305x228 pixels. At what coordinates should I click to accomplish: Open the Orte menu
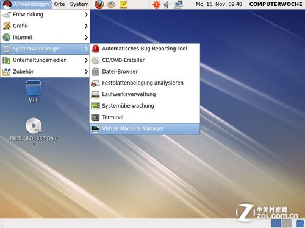[59, 4]
